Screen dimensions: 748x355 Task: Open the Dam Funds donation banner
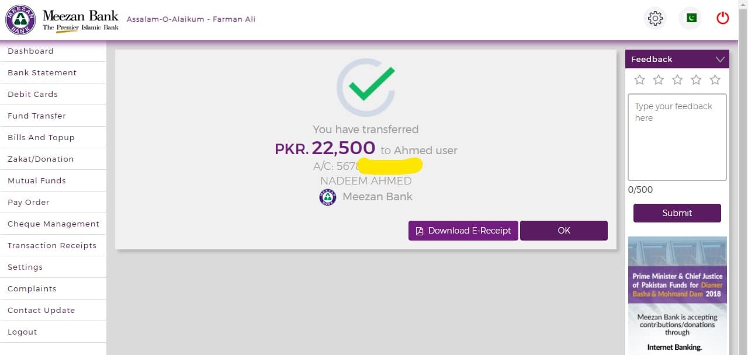[677, 295]
